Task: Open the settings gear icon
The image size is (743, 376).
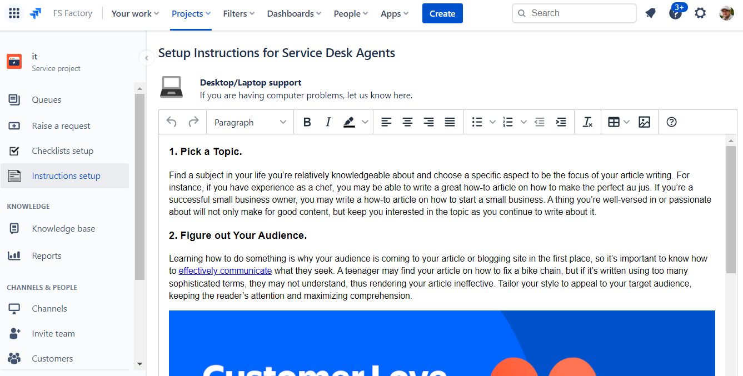Action: tap(700, 13)
